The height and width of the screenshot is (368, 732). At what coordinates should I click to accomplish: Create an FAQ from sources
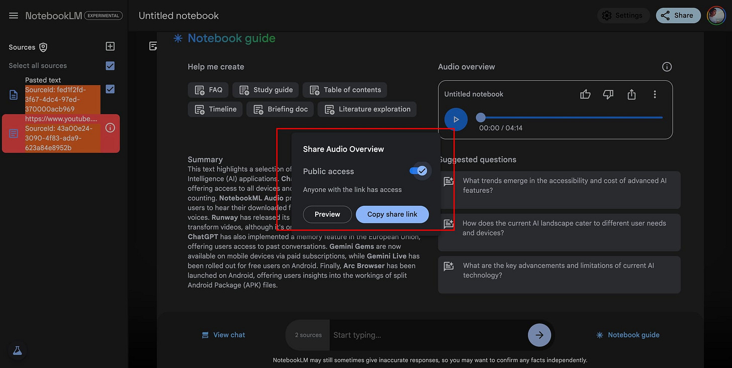(x=208, y=90)
